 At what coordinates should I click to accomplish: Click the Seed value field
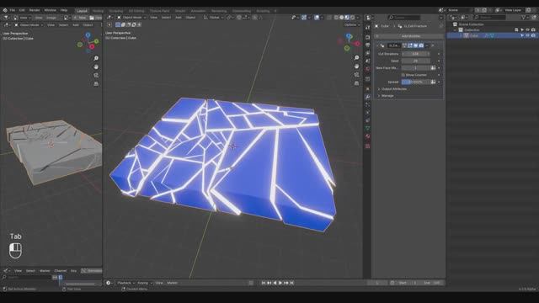click(415, 61)
